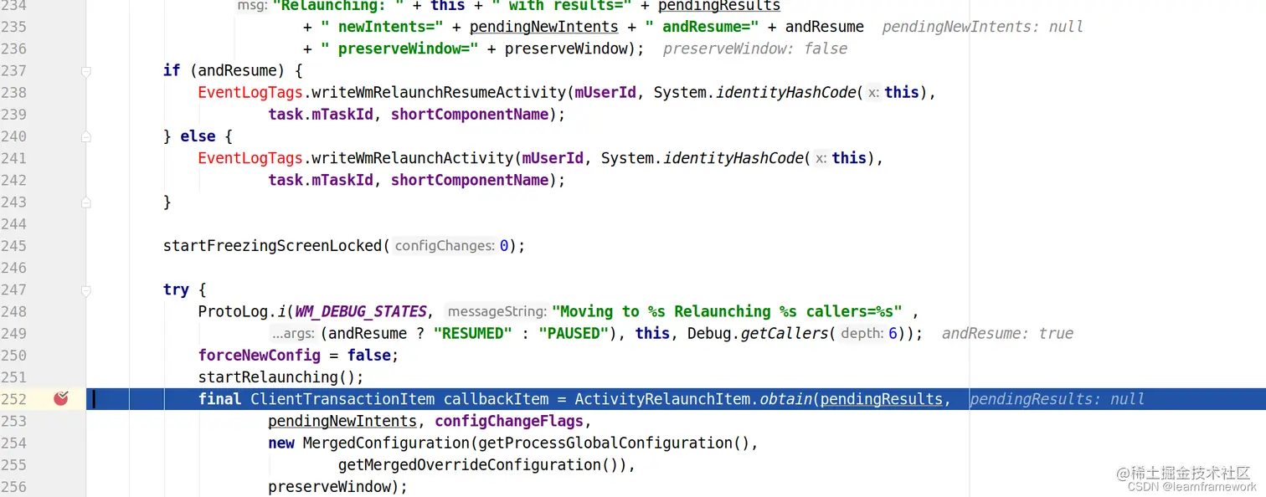Collapse the if (andResume) block fold marker
The width and height of the screenshot is (1266, 497).
[x=86, y=71]
